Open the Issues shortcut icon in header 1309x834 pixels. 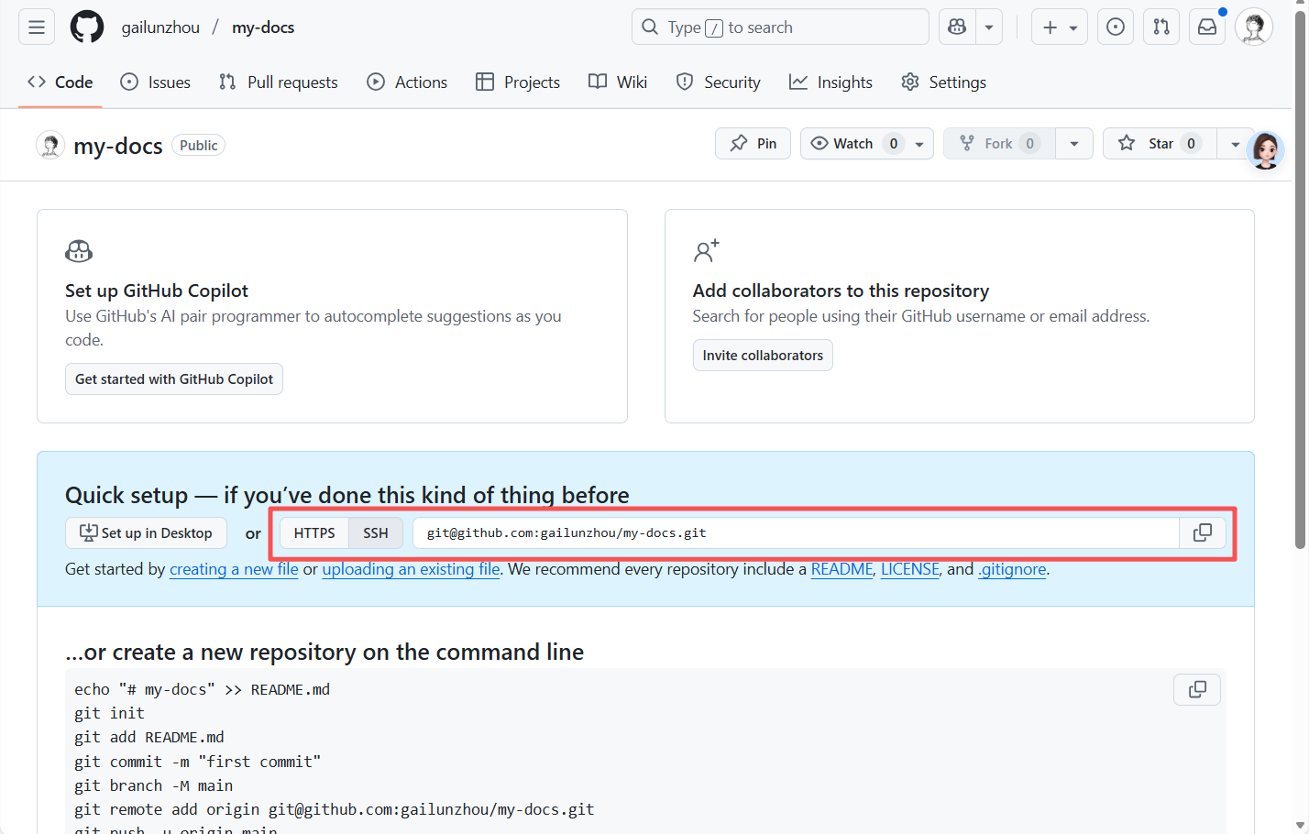click(x=1116, y=27)
